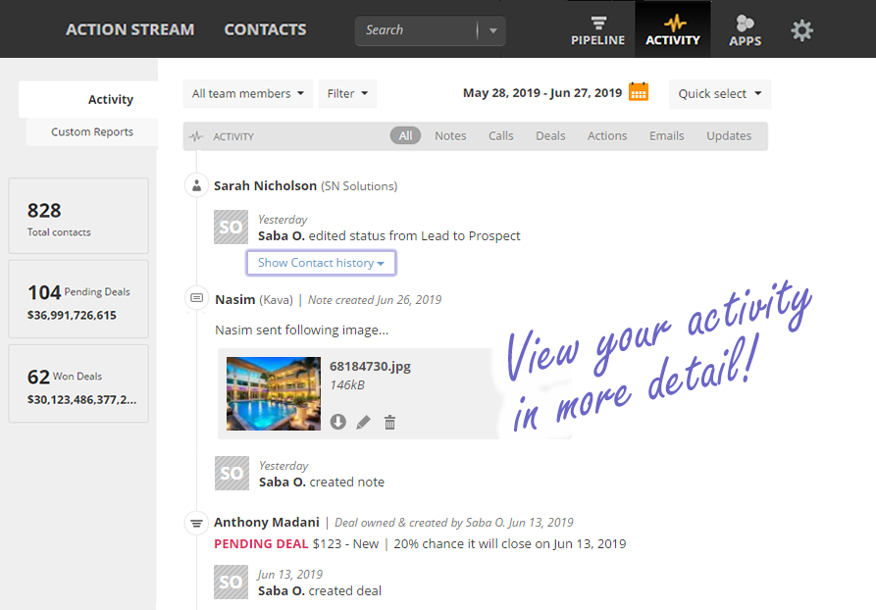Click "Nasim sent following image..." note text

(302, 330)
